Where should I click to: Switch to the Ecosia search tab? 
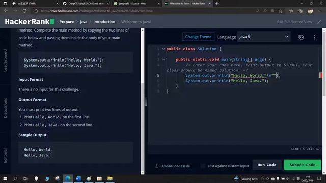point(137,4)
